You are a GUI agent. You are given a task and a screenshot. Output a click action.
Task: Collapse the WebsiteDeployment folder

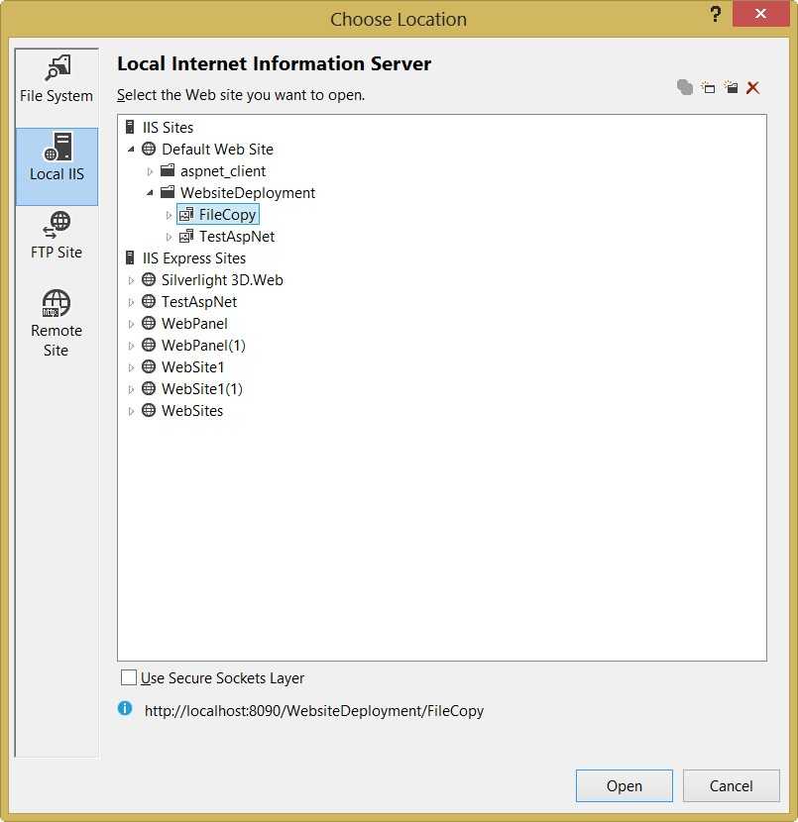[150, 193]
